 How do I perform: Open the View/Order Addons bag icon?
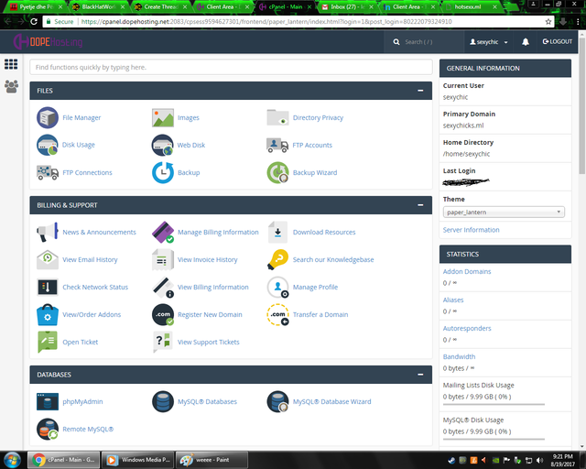coord(48,314)
